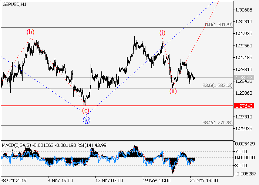Select the 38.2 (1.27028) Fibonacci label
Screen dimensions: 259x185
point(217,122)
